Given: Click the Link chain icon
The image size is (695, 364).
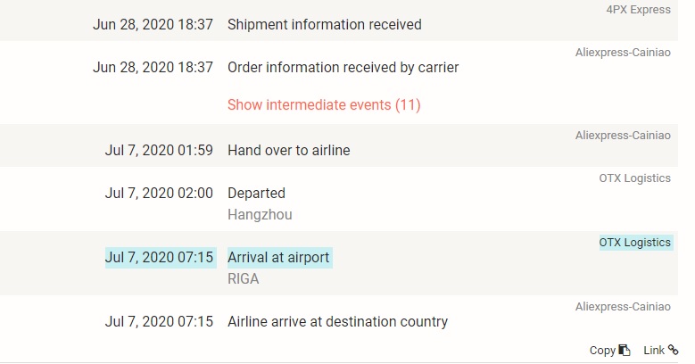Looking at the screenshot, I should tap(674, 350).
